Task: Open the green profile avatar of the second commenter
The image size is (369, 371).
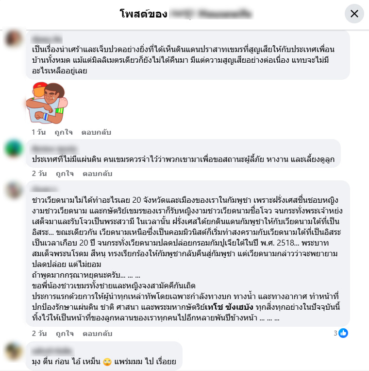Action: tap(14, 148)
